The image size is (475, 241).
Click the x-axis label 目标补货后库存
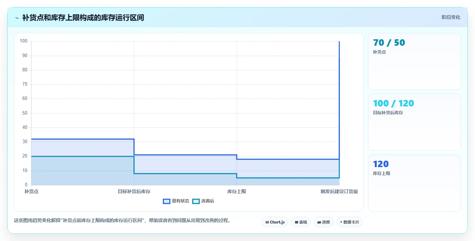click(x=134, y=191)
